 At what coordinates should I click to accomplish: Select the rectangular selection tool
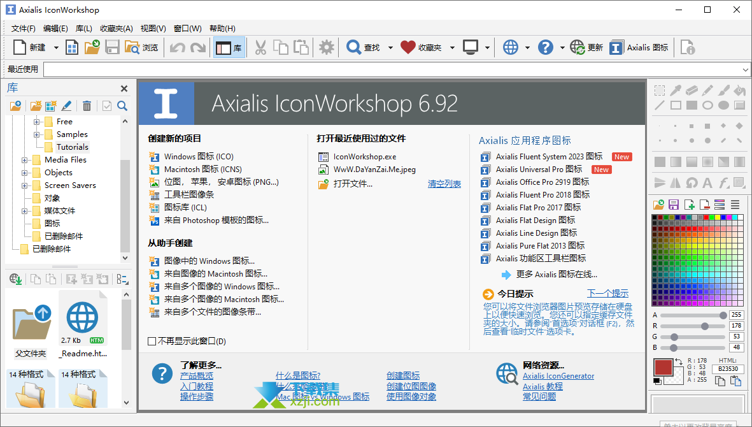[660, 90]
